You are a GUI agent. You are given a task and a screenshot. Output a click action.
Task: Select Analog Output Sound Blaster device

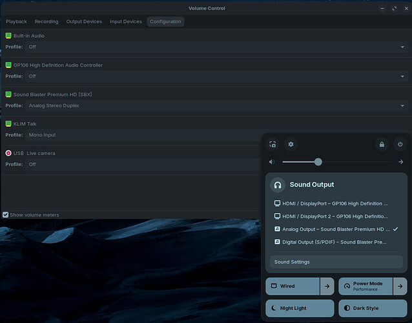point(336,229)
